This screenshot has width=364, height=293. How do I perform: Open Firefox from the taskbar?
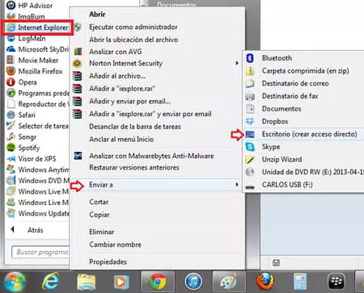tap(265, 282)
